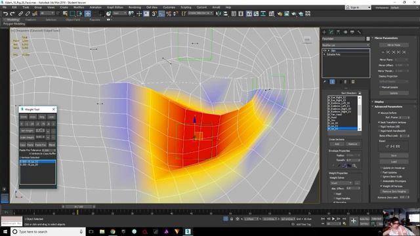Activate the Select and Move tool
Image resolution: width=420 pixels, height=236 pixels.
coord(87,14)
